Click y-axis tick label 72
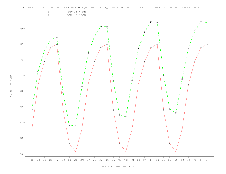This screenshot has width=226, height=174. [22, 76]
